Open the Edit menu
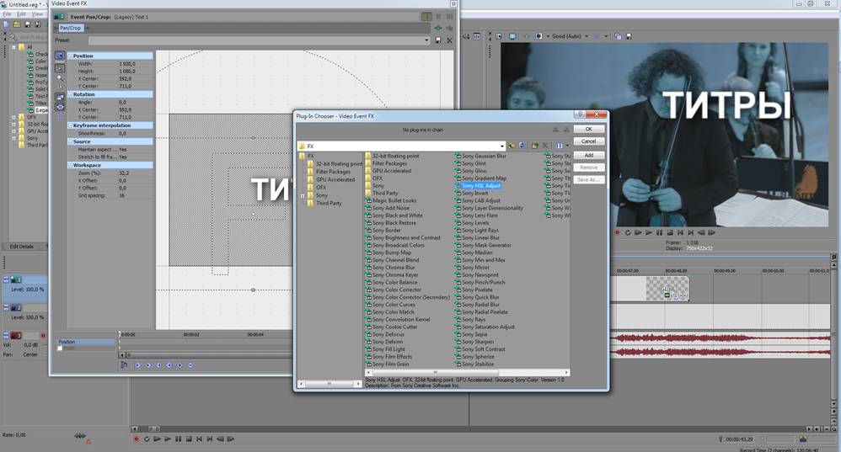 [21, 14]
